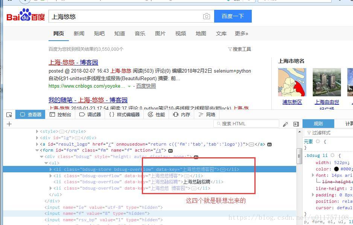Toggle the sidebar pane icon in the inspector
The width and height of the screenshot is (353, 225).
point(296,124)
